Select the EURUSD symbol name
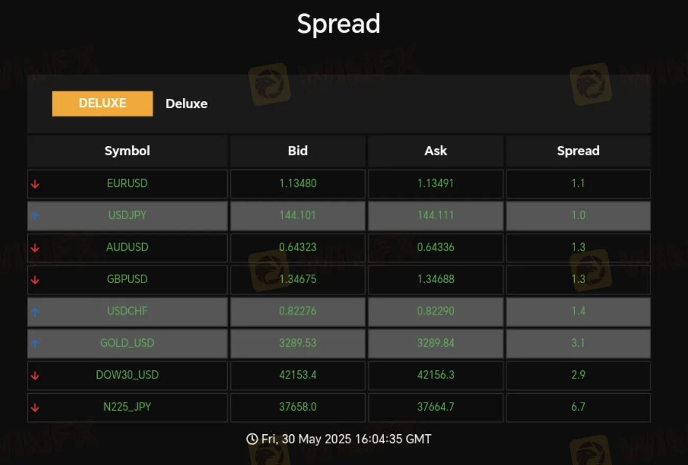The width and height of the screenshot is (688, 465). tap(127, 183)
